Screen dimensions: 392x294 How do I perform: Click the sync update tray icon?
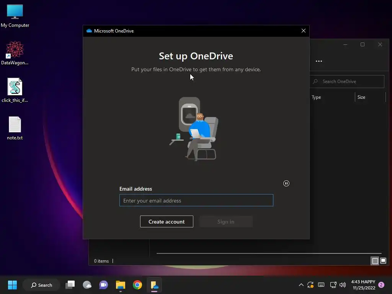click(310, 285)
